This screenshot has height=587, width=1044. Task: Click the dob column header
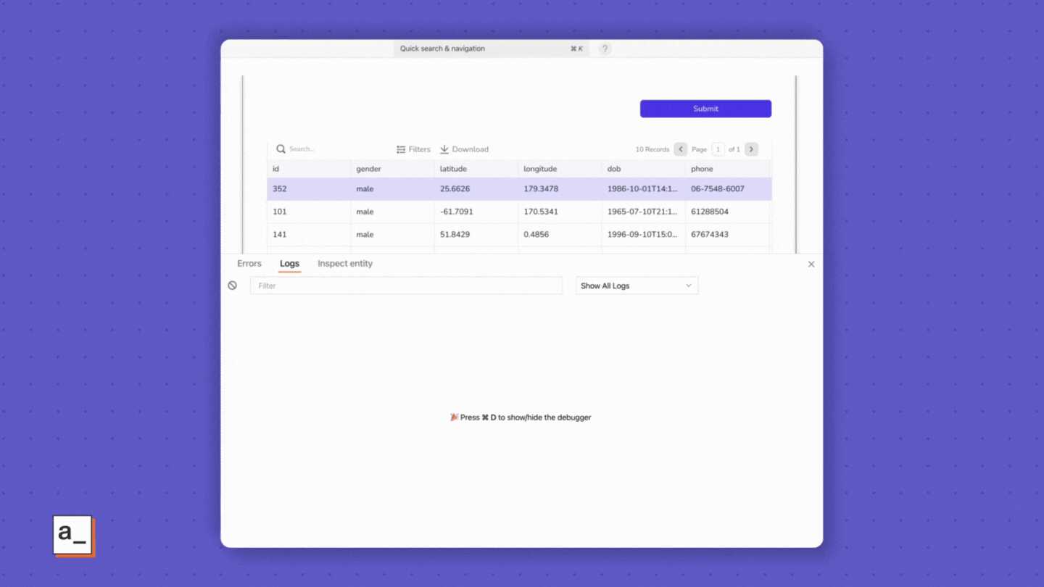point(644,169)
